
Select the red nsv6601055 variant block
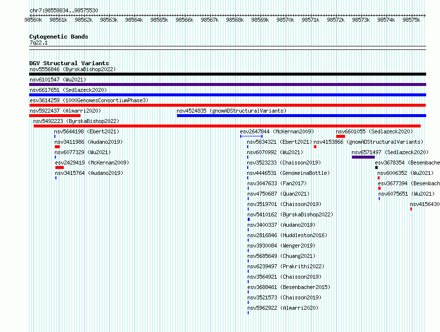pos(341,136)
